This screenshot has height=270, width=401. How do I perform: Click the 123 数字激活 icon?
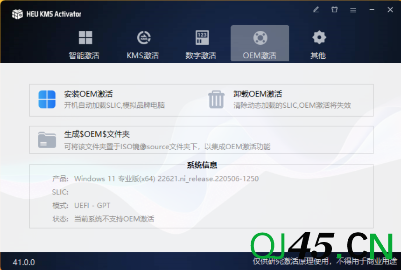202,38
